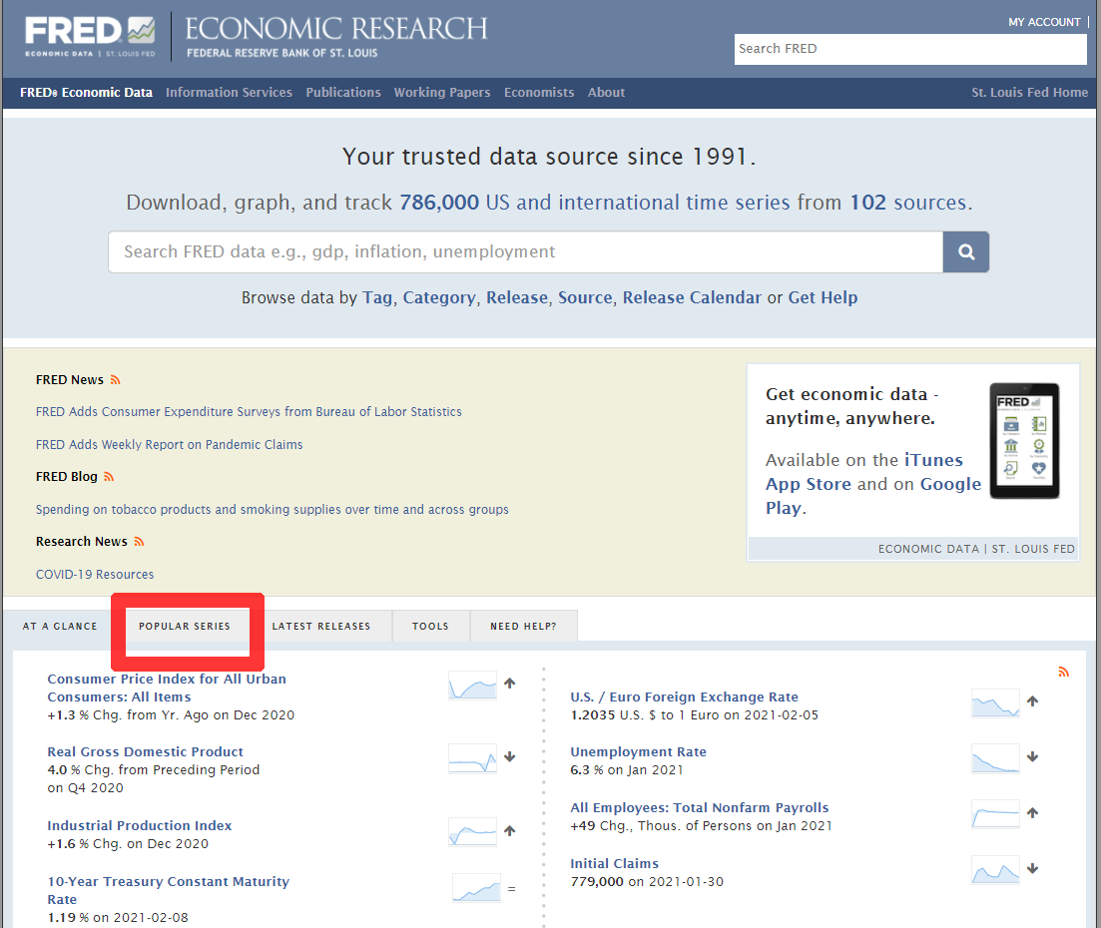Screen dimensions: 1101x928
Task: Browse data by Source
Action: tap(586, 297)
